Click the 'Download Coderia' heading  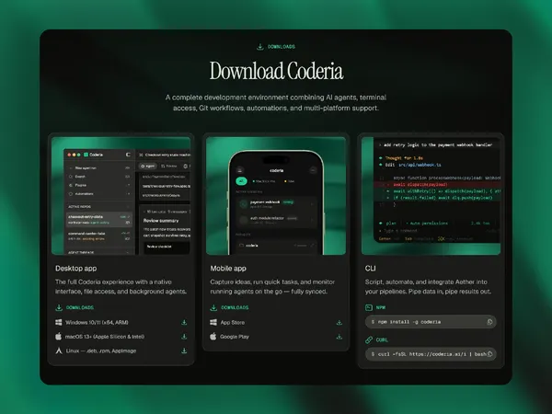pyautogui.click(x=276, y=71)
